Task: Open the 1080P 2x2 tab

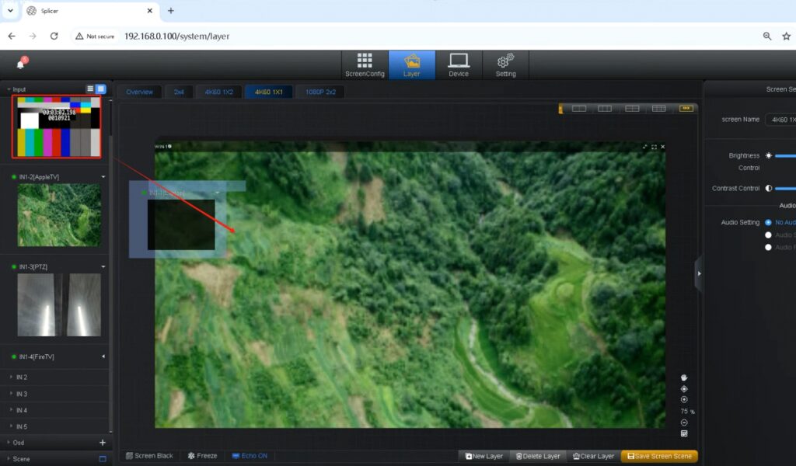Action: point(319,92)
